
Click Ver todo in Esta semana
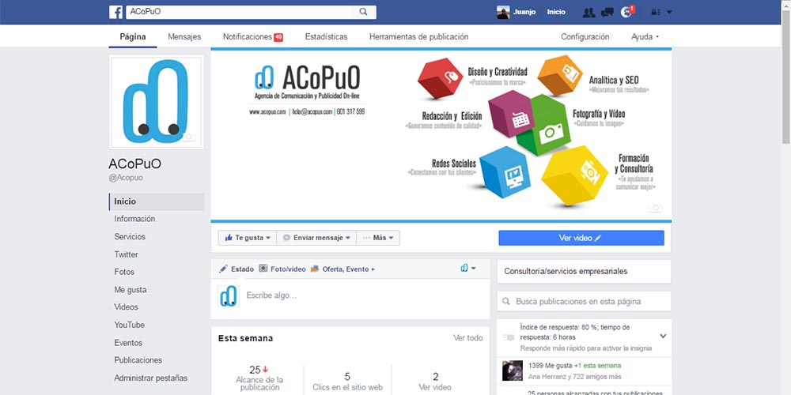(x=467, y=338)
